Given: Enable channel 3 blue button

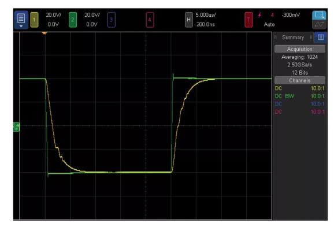Looking at the screenshot, I should (x=112, y=20).
